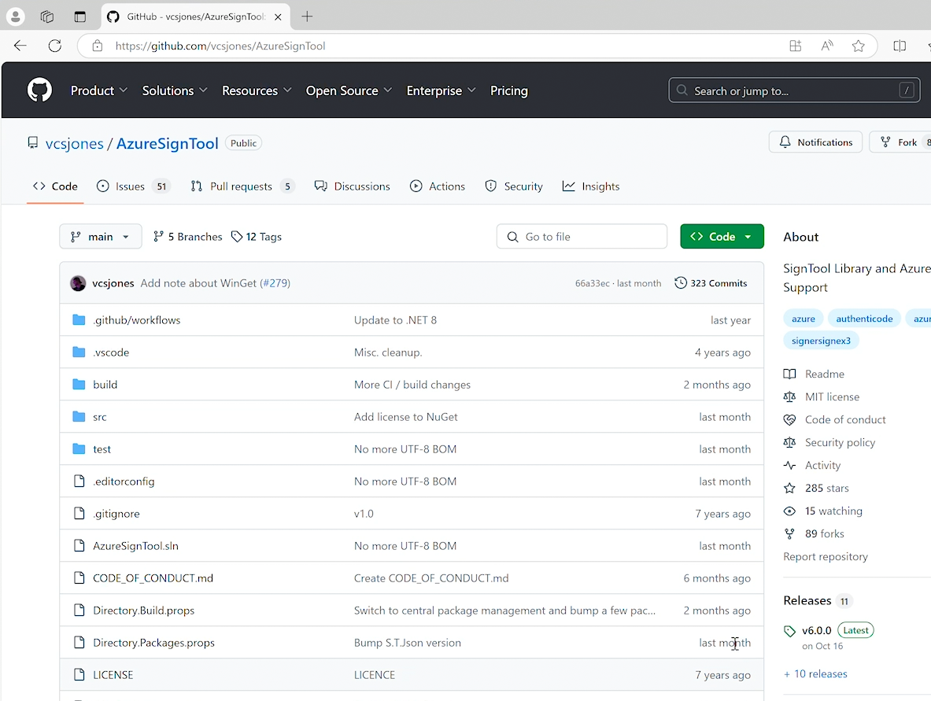View MIT license via the scales icon
This screenshot has height=701, width=931.
pos(789,397)
